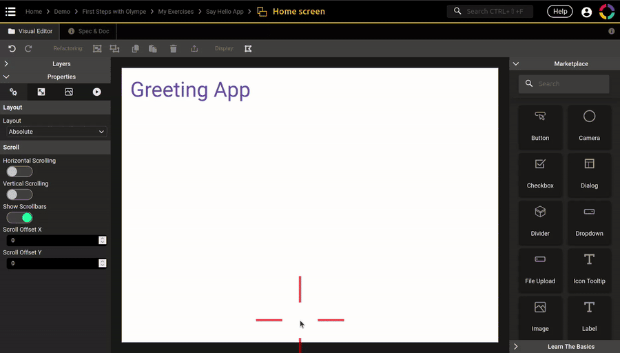
Task: Enable Vertical Scrolling toggle
Action: tap(19, 194)
